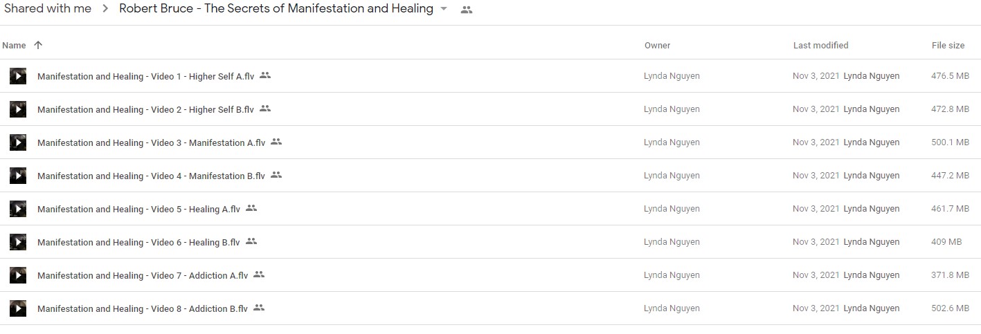
Task: Sort by the Name column header
Action: [14, 46]
